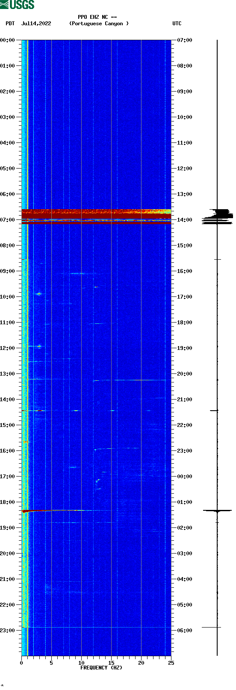
Task: Click the 12:00 PDT time label
Action: click(x=7, y=348)
